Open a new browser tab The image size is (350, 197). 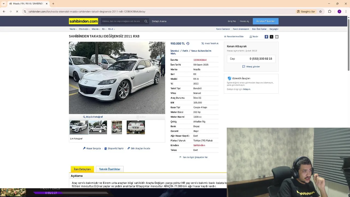tap(53, 4)
